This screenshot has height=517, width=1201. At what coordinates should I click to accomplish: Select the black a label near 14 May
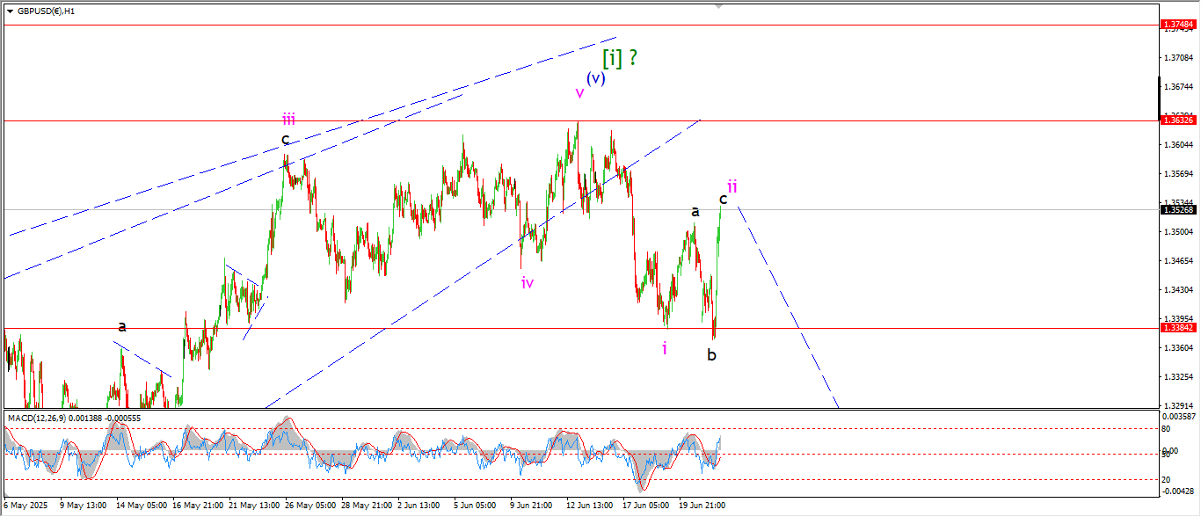pos(122,326)
